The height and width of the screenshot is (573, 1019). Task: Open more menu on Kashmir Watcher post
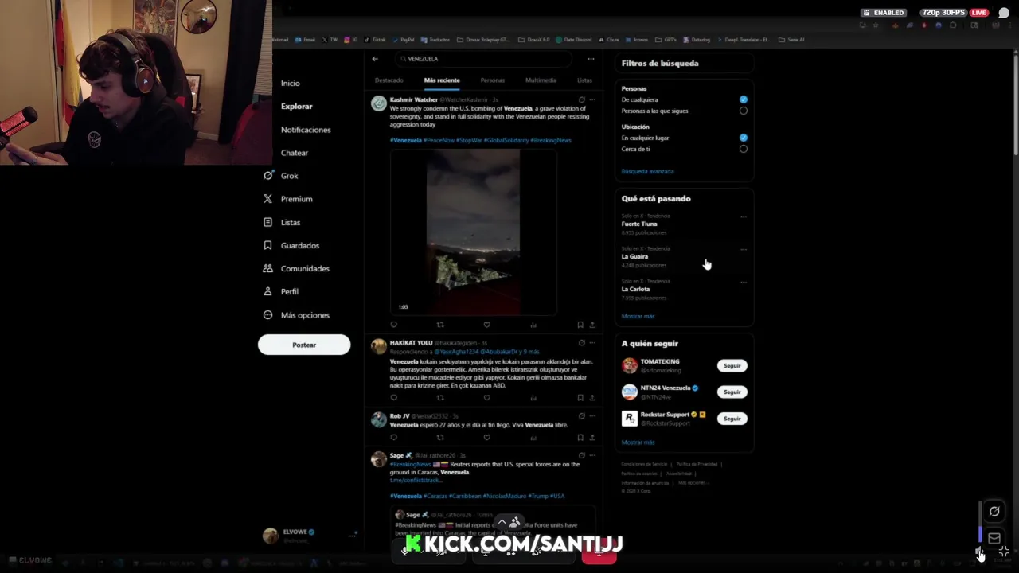(x=592, y=99)
